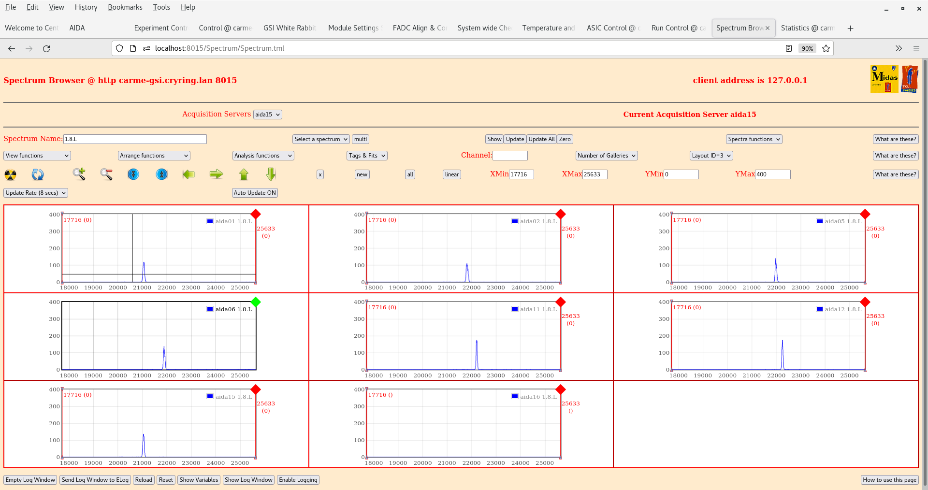Viewport: 928px width, 490px height.
Task: Click the green diamond marker on aida06 plot
Action: [256, 302]
